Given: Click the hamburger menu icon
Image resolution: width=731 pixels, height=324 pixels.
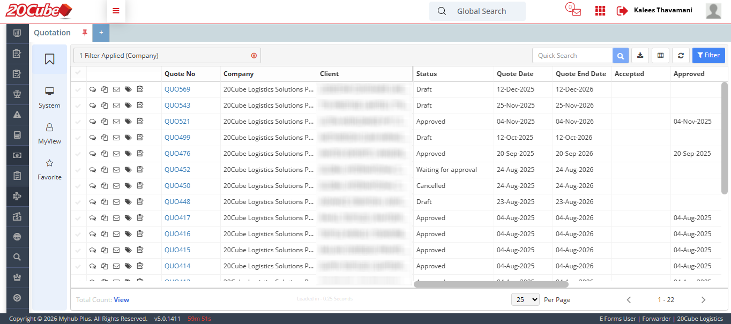Looking at the screenshot, I should (x=116, y=11).
